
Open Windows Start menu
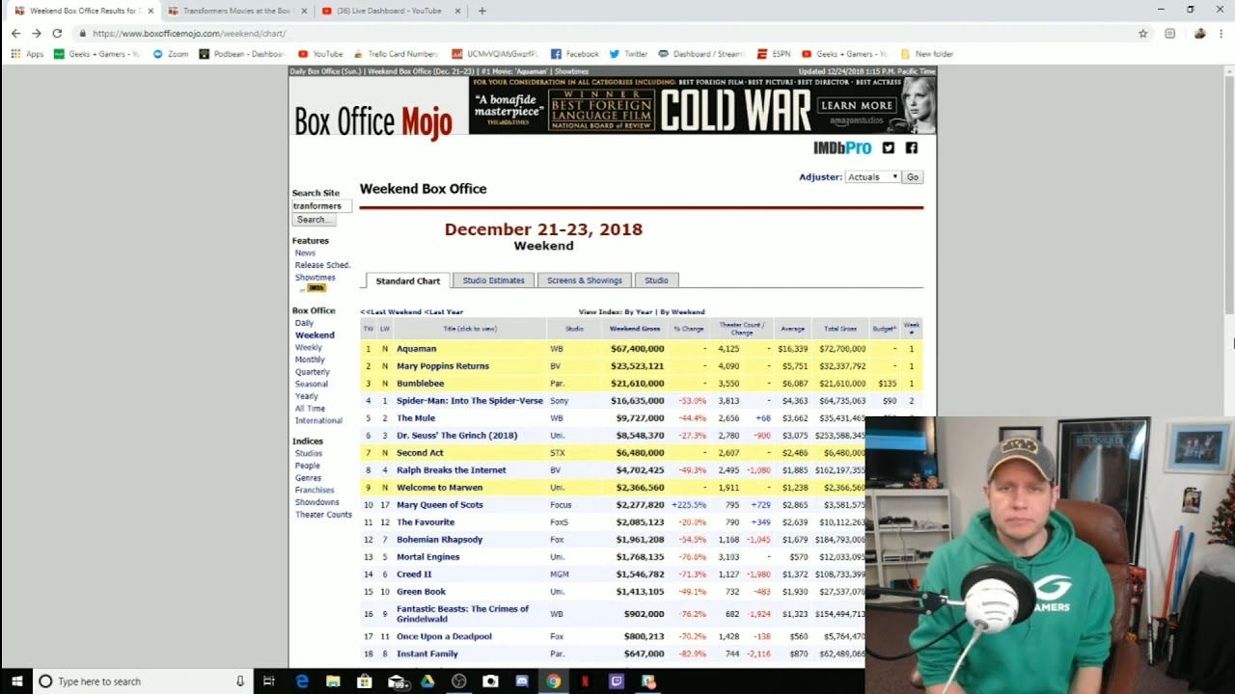16,681
